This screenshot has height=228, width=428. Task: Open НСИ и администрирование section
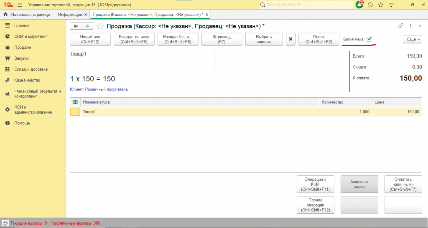point(33,110)
